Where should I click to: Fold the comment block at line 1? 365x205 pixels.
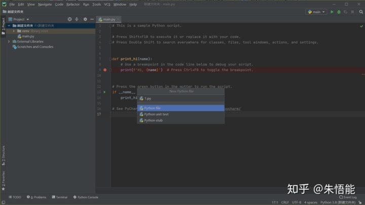tap(111, 26)
